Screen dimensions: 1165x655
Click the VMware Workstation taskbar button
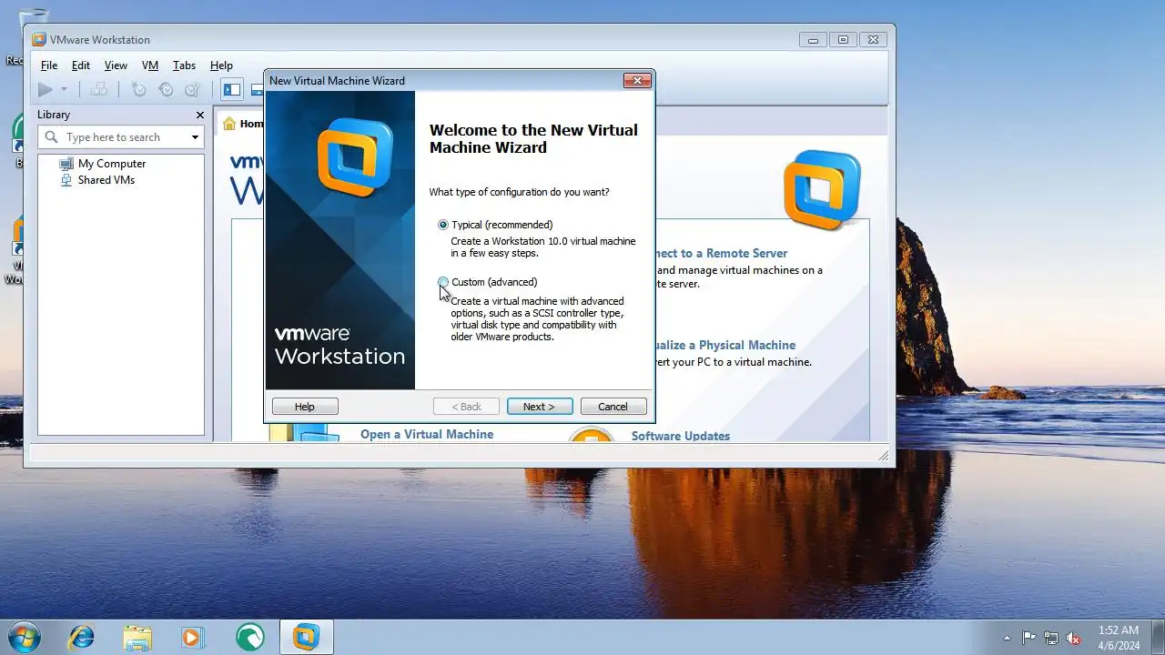[307, 637]
